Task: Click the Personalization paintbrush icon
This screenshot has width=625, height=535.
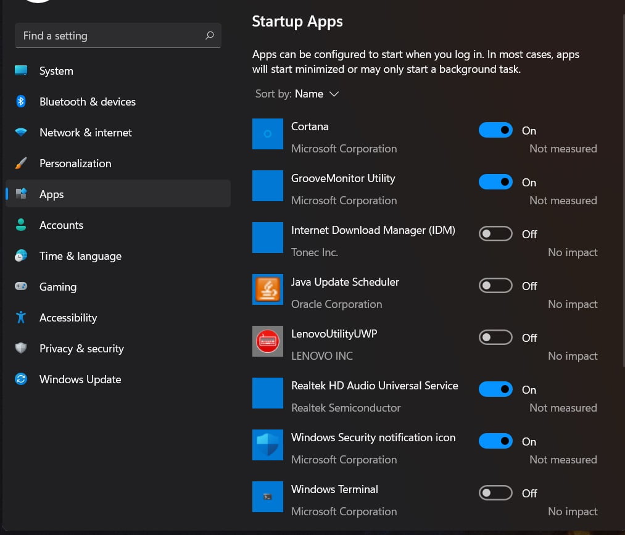Action: 21,163
